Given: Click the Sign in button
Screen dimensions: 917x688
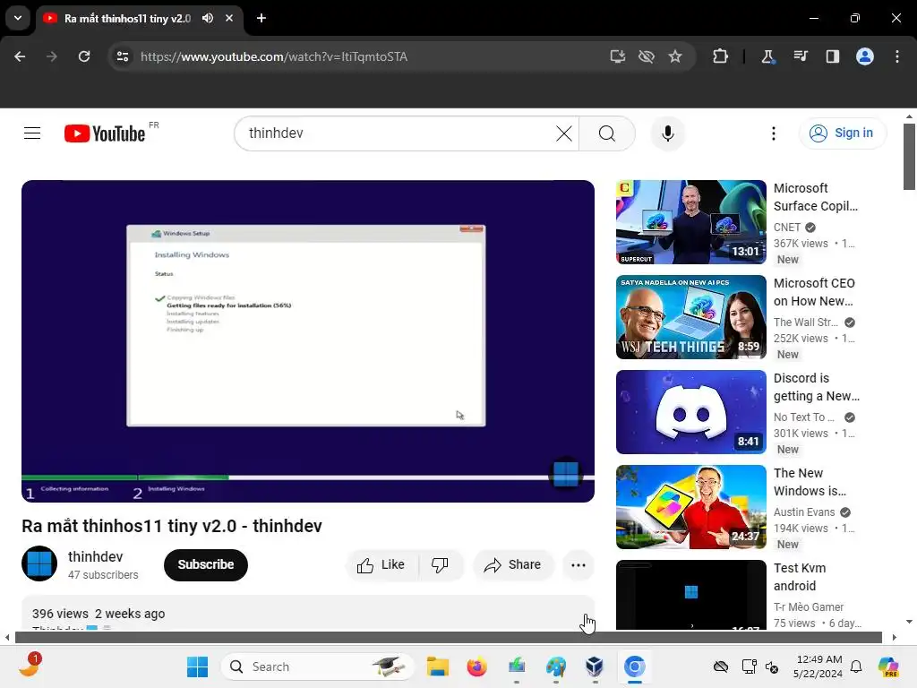Looking at the screenshot, I should pyautogui.click(x=842, y=133).
